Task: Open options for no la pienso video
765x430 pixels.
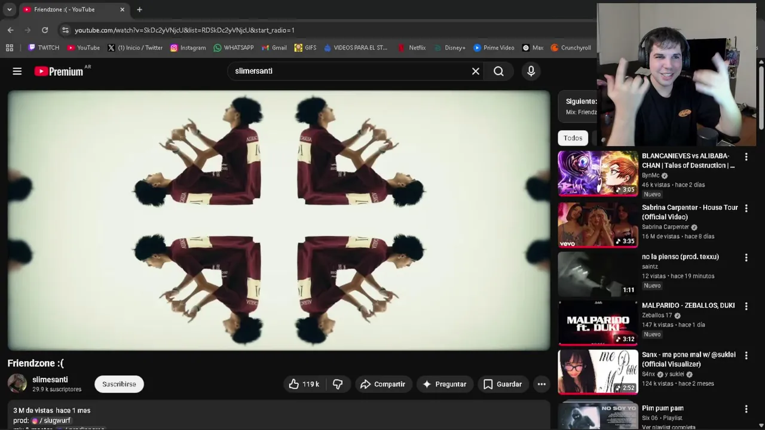Action: click(x=746, y=257)
